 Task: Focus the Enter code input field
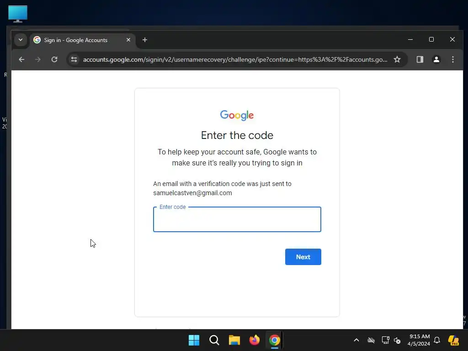point(237,219)
